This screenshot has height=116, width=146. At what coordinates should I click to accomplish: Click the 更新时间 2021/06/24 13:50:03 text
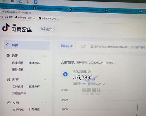click(95, 63)
